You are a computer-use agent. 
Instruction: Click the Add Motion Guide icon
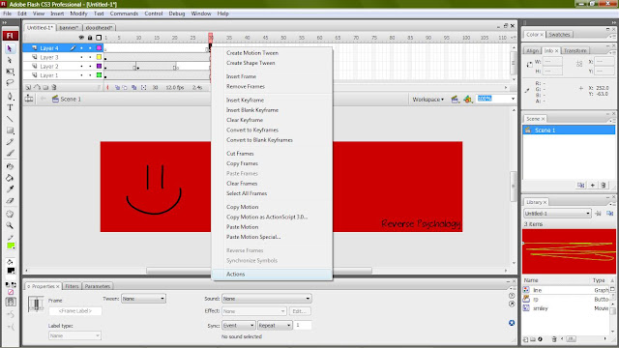tap(37, 87)
